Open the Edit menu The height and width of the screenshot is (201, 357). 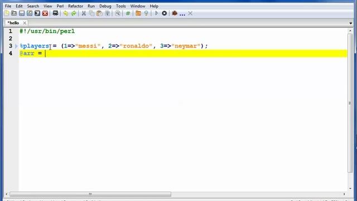[x=19, y=6]
